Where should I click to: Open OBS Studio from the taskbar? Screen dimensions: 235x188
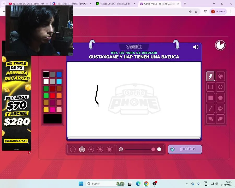tap(154, 184)
